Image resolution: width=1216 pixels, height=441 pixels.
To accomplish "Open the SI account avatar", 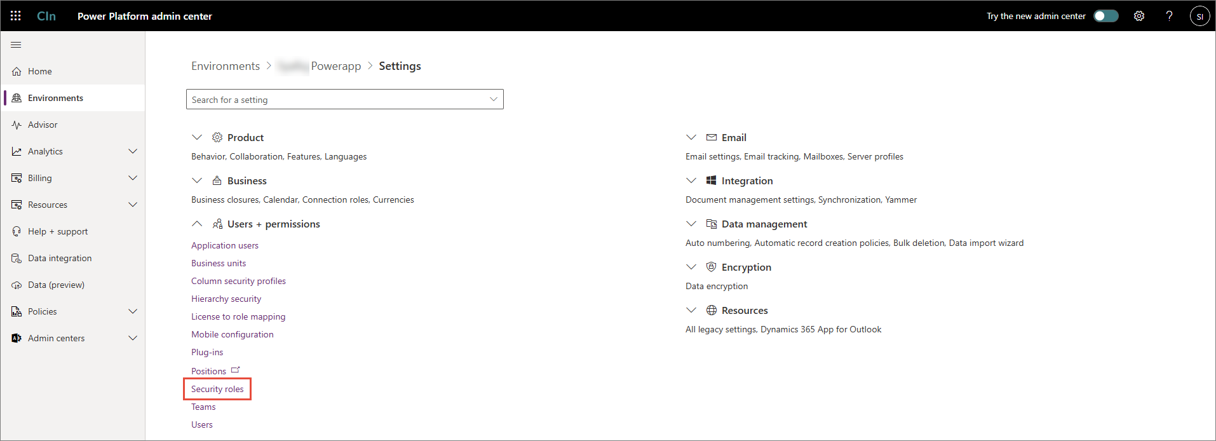I will click(1199, 16).
